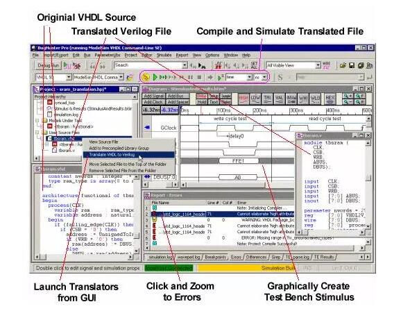Image resolution: width=410 pixels, height=311 pixels.
Task: Select the TRI tristate waveform state button
Action: (x=267, y=99)
